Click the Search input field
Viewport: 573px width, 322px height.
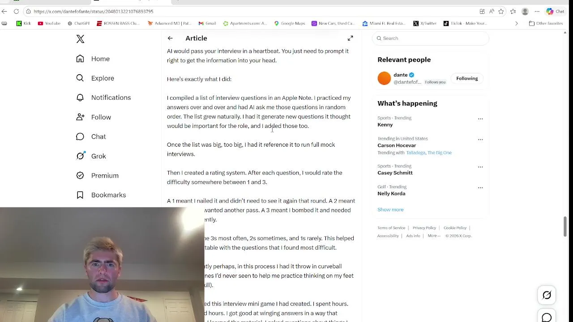[430, 38]
